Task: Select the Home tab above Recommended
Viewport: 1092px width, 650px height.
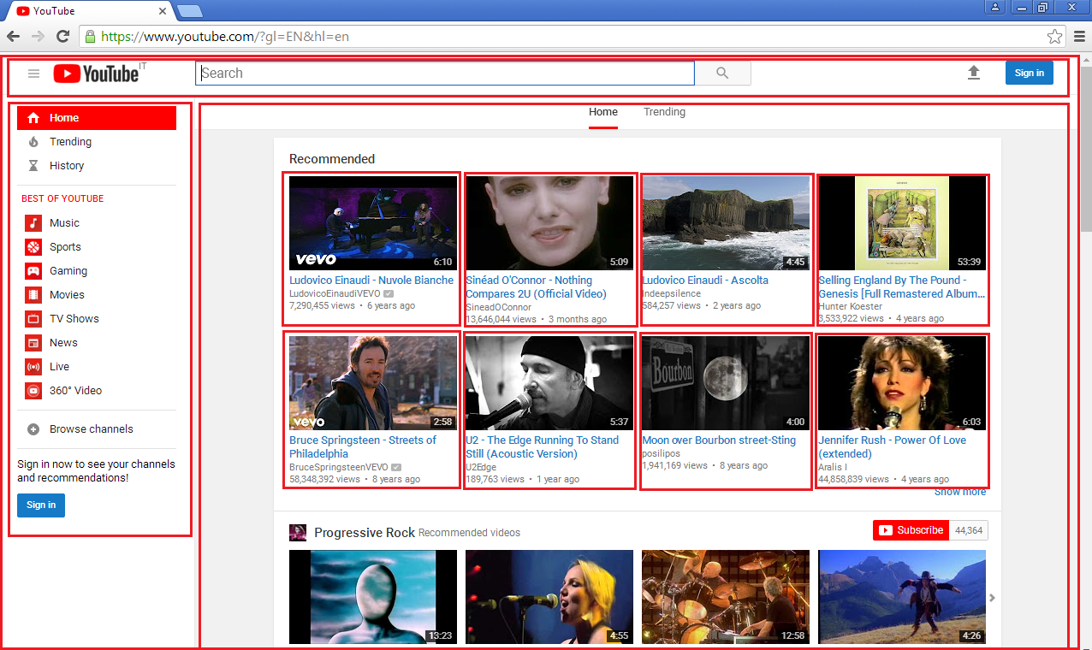Action: (x=603, y=112)
